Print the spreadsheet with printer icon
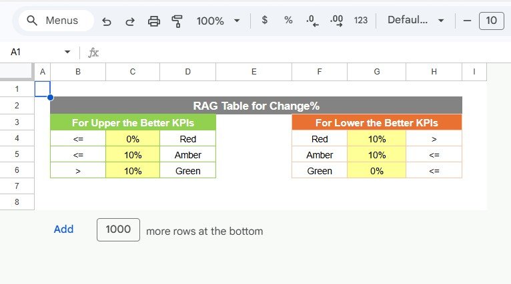The image size is (511, 284). 154,21
